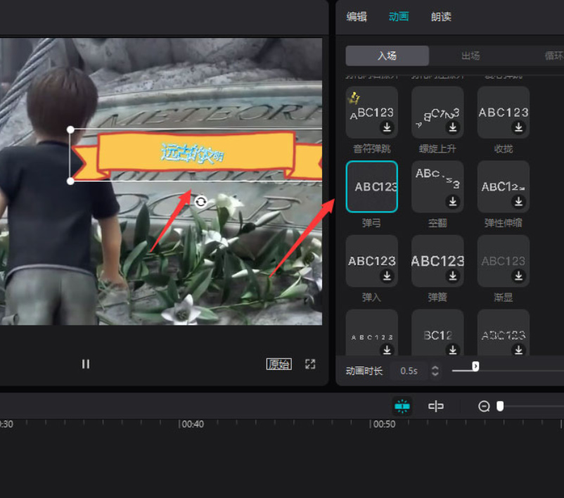Toggle timeline snapping magnet icon
The width and height of the screenshot is (564, 498).
402,406
